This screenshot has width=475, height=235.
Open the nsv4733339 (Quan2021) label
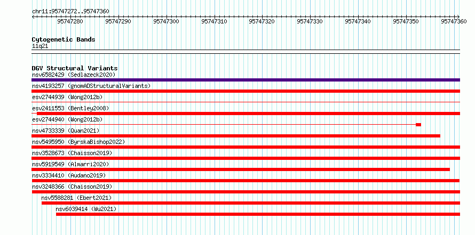click(x=66, y=131)
